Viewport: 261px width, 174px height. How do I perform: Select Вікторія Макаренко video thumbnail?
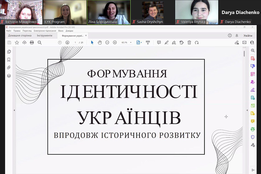pos(21,12)
